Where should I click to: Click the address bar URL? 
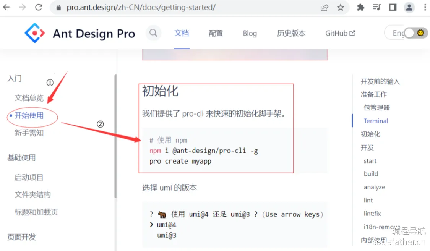coord(141,7)
